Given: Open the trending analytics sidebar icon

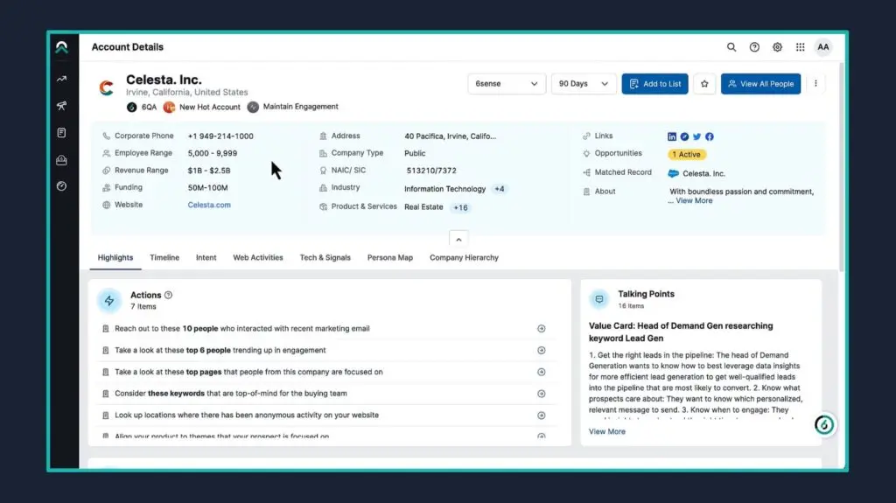Looking at the screenshot, I should pyautogui.click(x=62, y=79).
